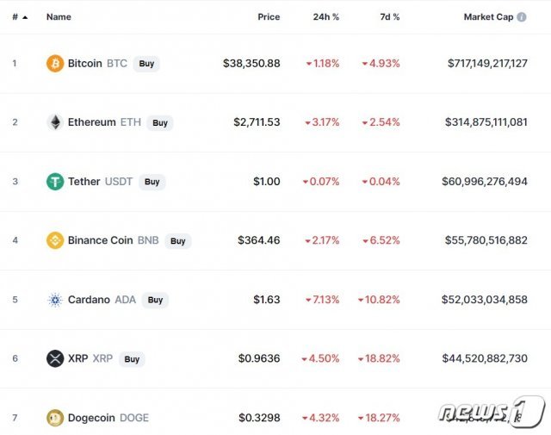Click the Bitcoin coin logo icon

55,64
